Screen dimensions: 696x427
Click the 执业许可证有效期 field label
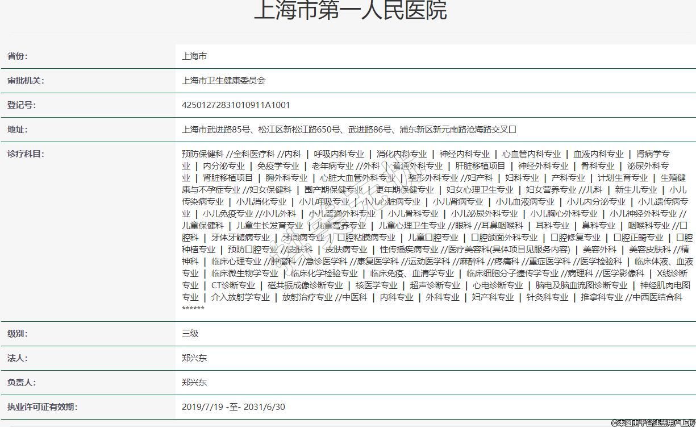click(43, 407)
